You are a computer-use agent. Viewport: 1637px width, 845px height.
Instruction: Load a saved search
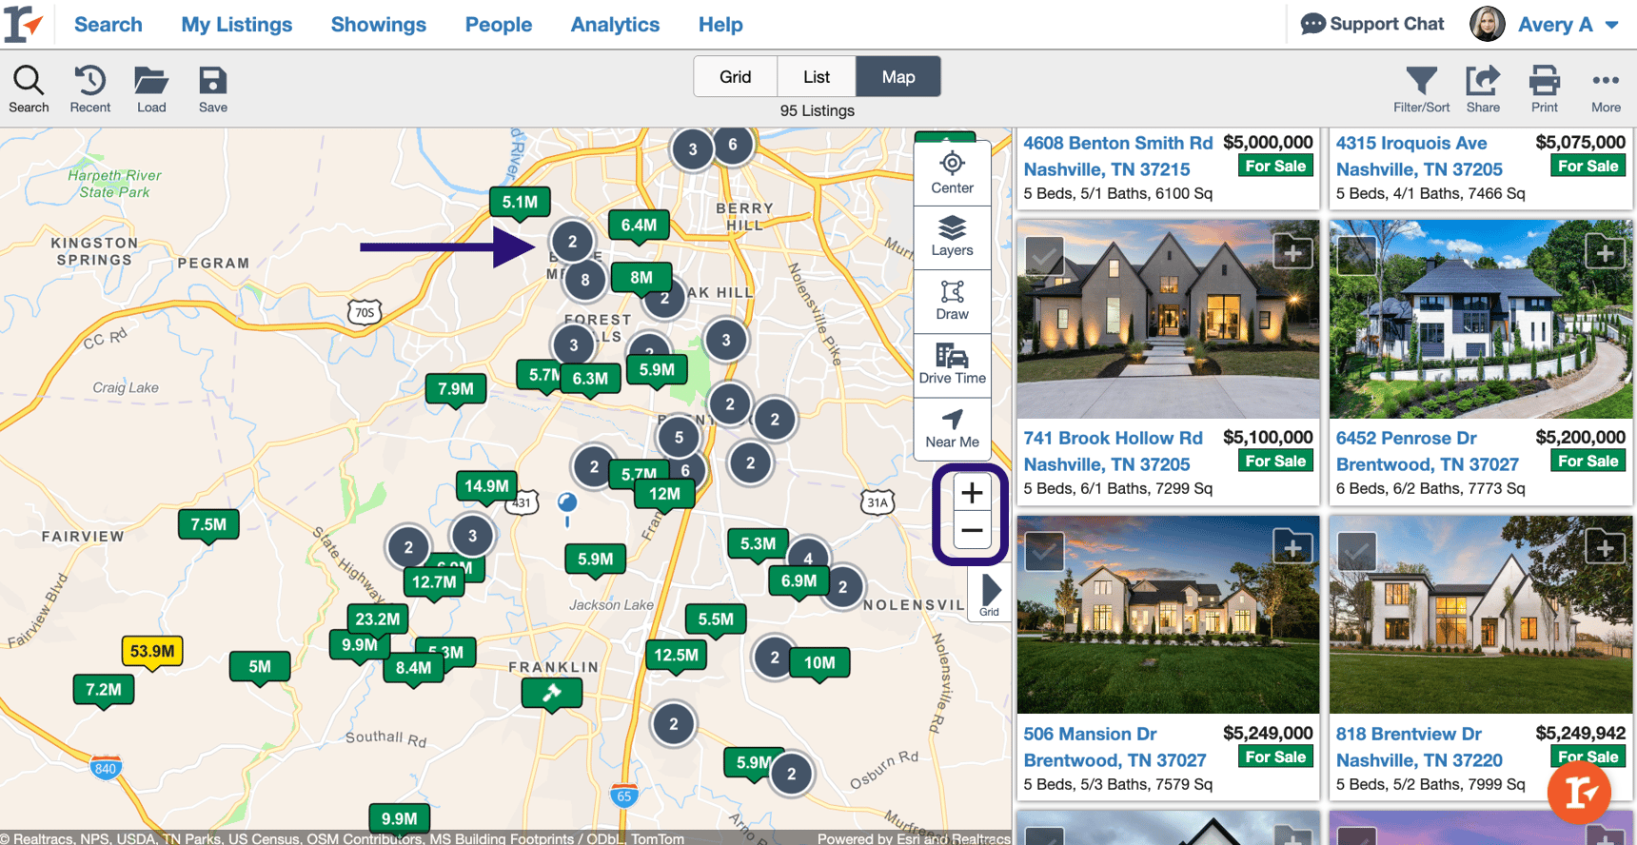click(151, 88)
